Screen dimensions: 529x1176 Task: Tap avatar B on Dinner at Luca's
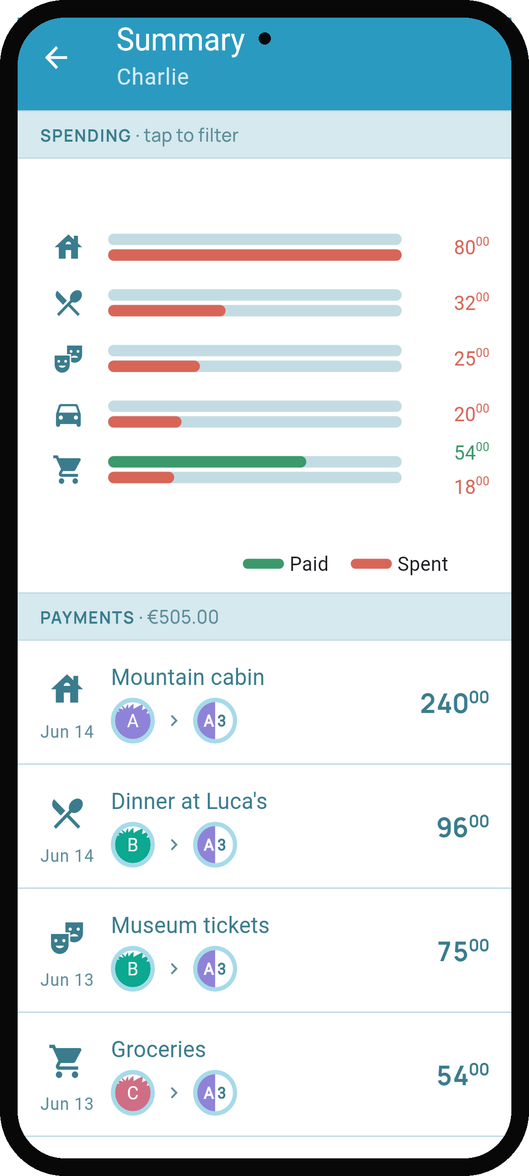click(x=133, y=845)
